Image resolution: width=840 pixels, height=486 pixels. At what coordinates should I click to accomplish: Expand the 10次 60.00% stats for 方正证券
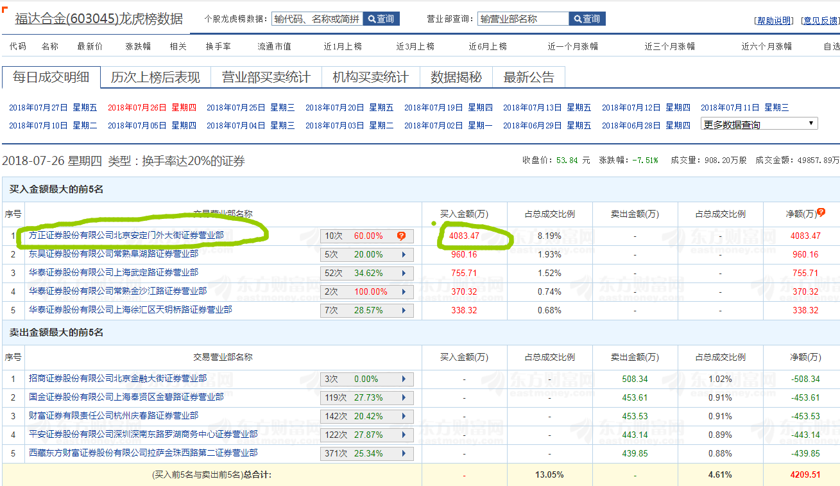pos(367,236)
